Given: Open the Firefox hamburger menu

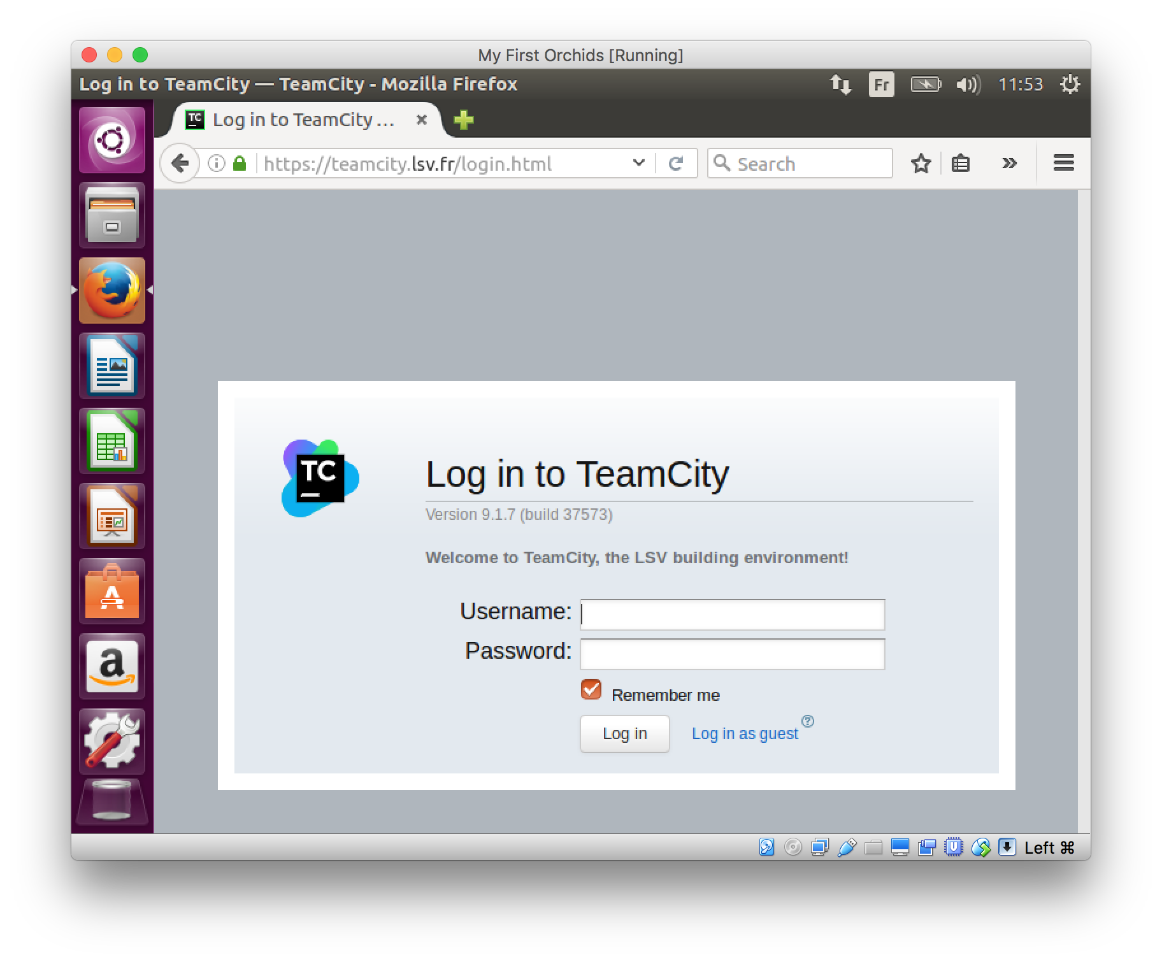Looking at the screenshot, I should click(1063, 164).
